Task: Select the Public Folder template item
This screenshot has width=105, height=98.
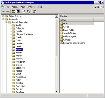Action: pyautogui.click(x=69, y=30)
